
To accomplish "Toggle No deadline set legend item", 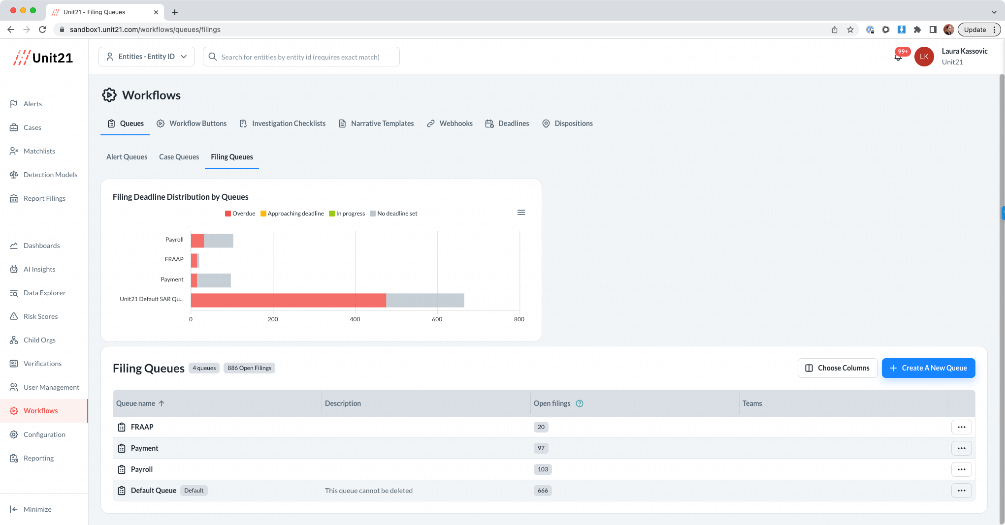I will tap(393, 214).
